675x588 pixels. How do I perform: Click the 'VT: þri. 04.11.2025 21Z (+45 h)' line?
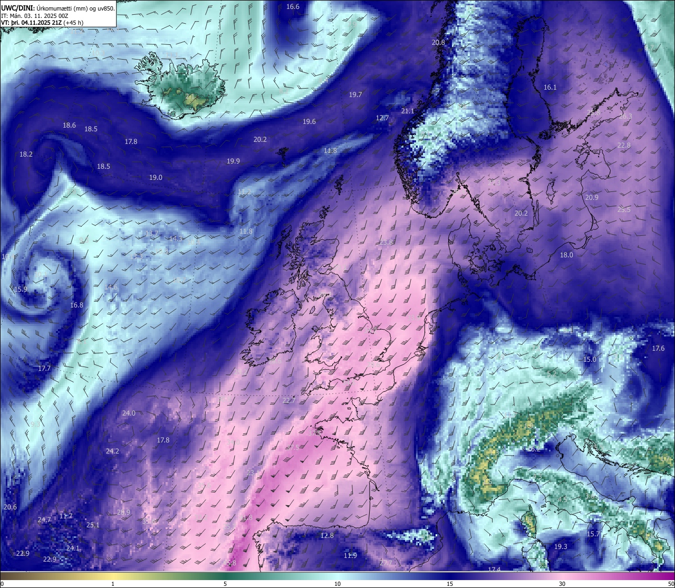(x=42, y=23)
